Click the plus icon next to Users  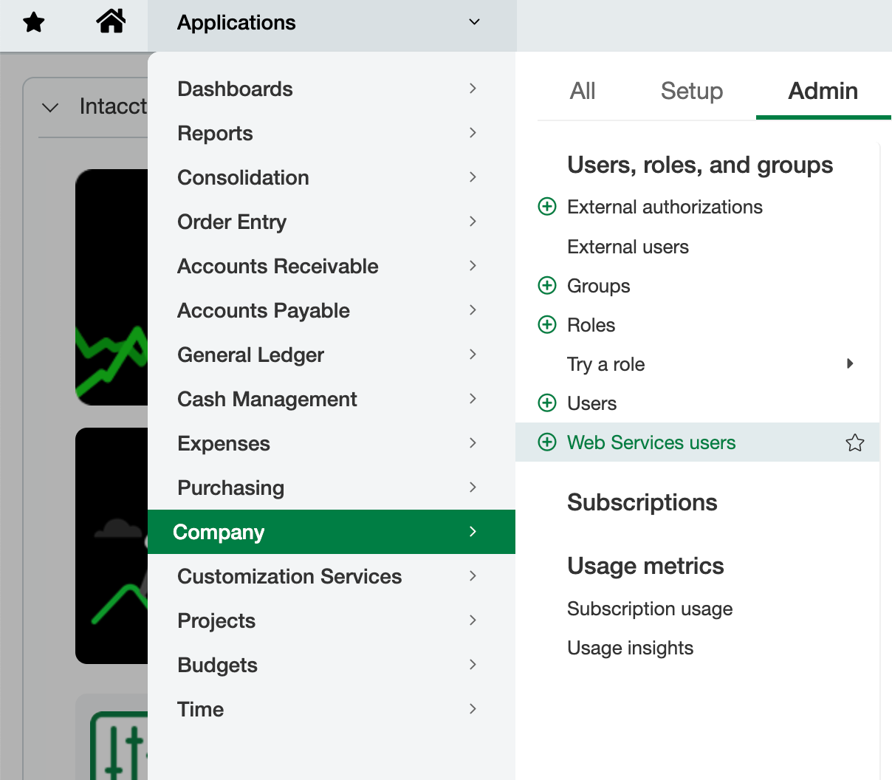point(546,403)
